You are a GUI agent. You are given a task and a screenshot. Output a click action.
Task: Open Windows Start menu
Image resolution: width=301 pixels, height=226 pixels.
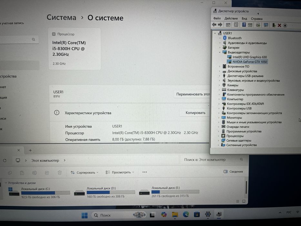click(x=85, y=215)
